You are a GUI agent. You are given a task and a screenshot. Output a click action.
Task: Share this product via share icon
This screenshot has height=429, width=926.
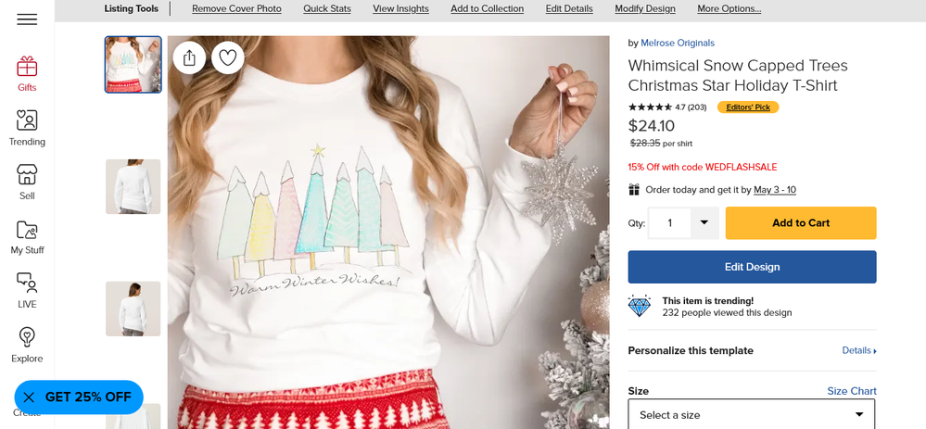click(189, 58)
